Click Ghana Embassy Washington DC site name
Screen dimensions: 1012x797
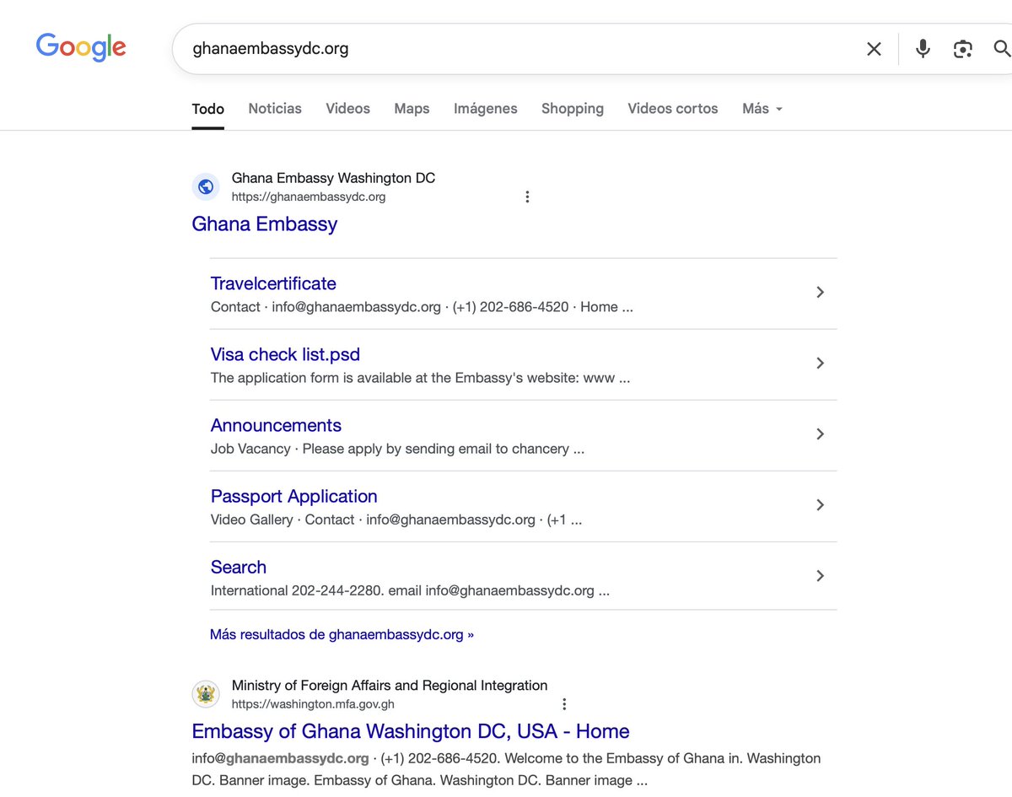(334, 178)
